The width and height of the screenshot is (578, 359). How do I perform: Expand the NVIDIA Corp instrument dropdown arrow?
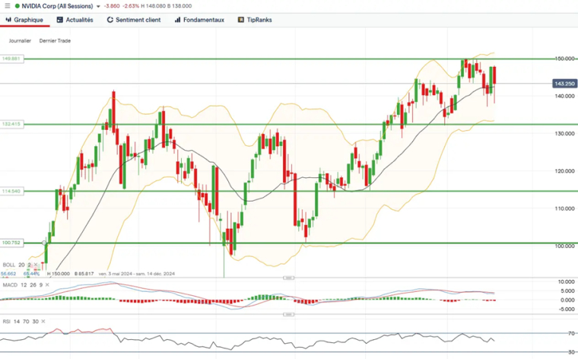(x=98, y=6)
